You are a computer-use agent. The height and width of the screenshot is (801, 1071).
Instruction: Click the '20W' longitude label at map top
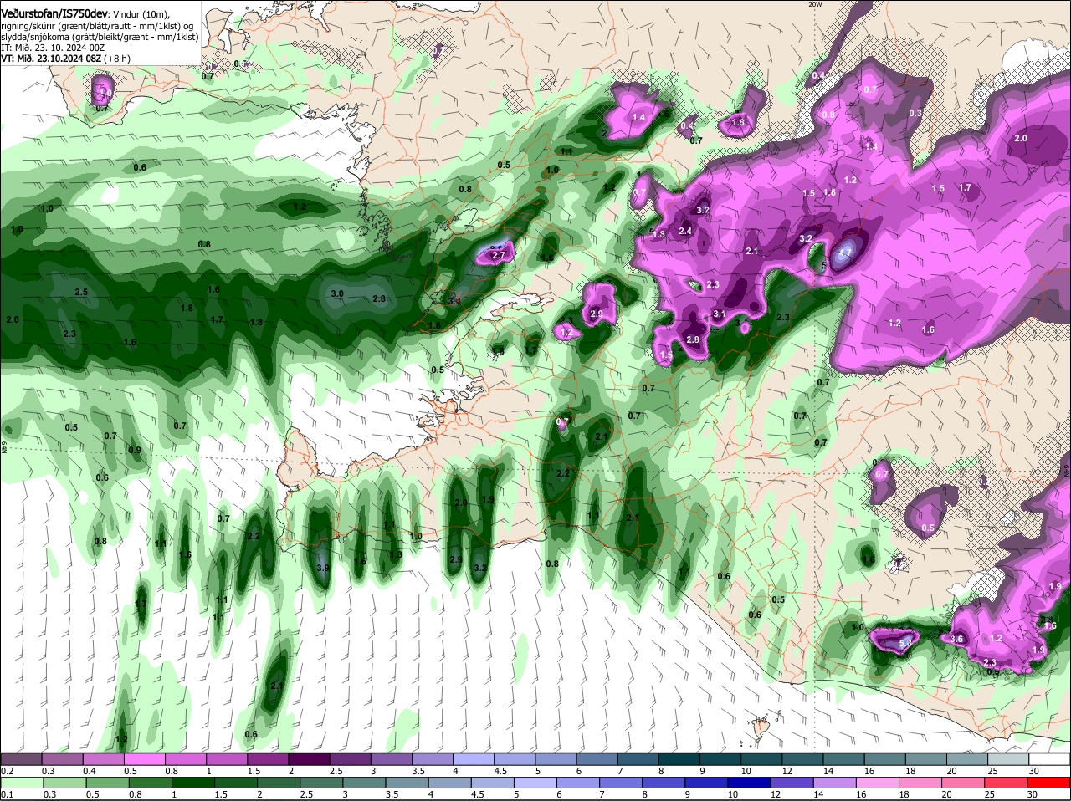pos(816,4)
